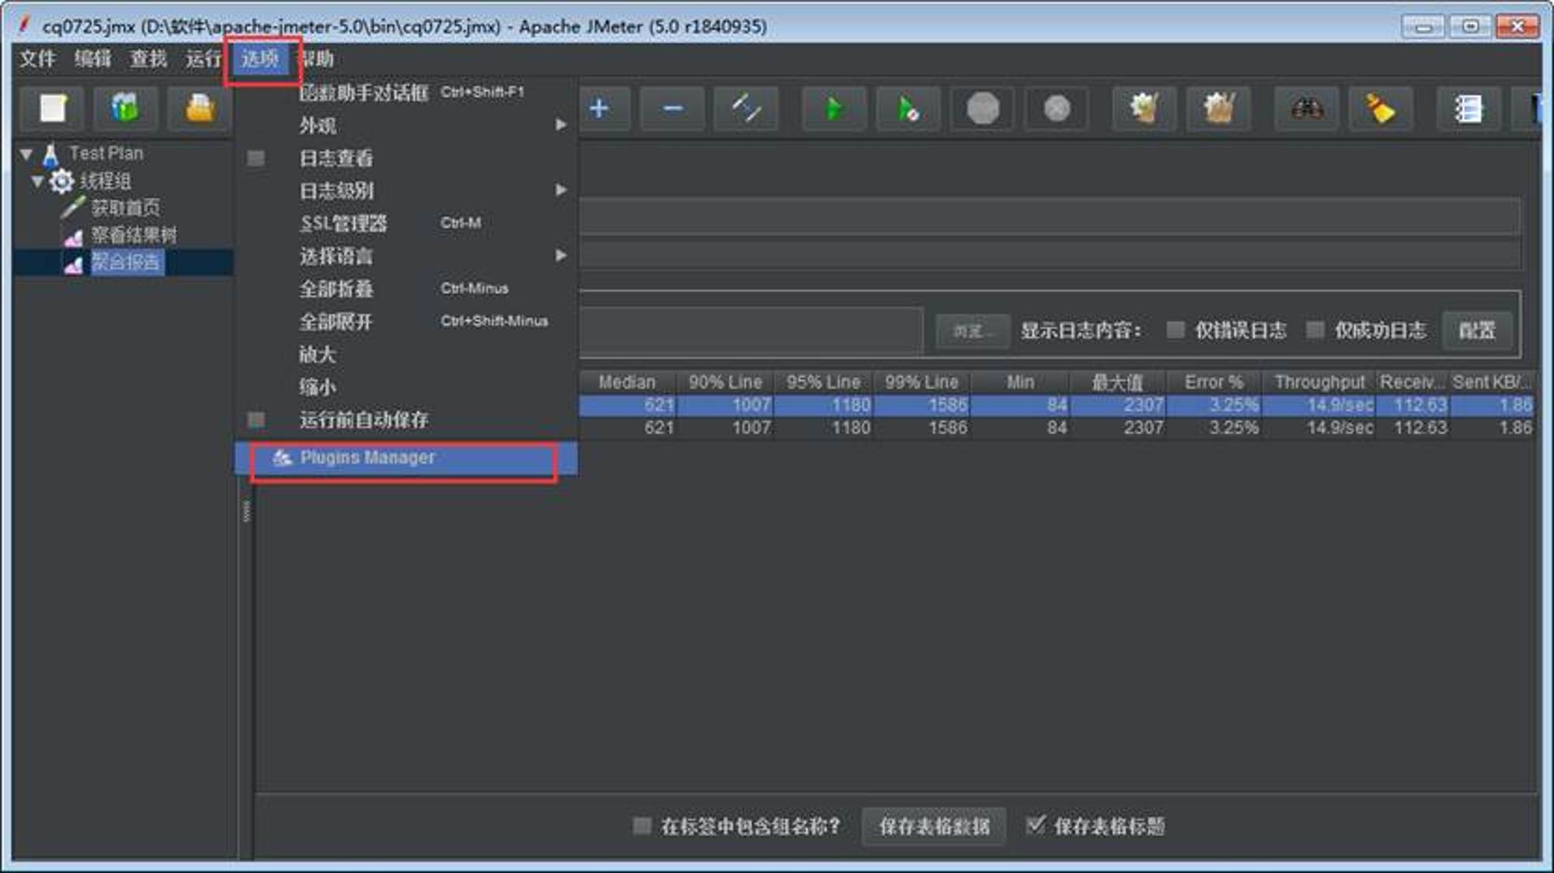Uncheck 保存表格标题 checkbox
Viewport: 1554px width, 873px height.
pos(1035,825)
